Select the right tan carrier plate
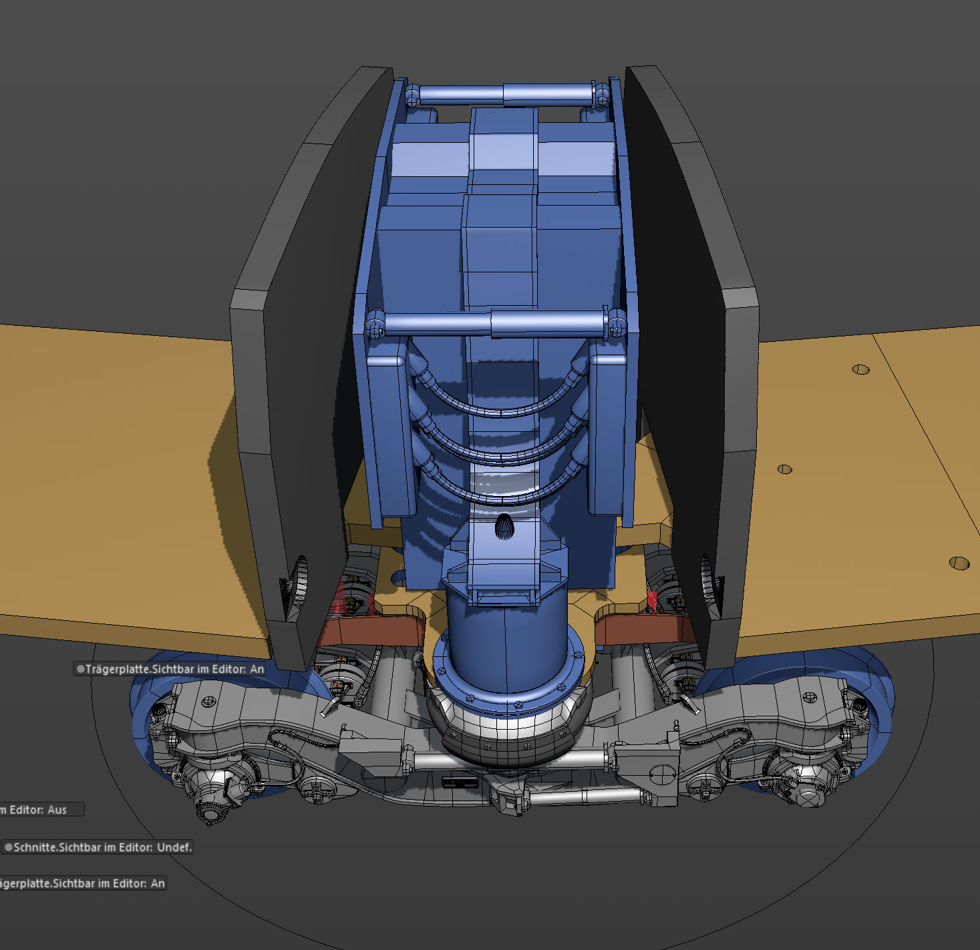 pos(862,481)
